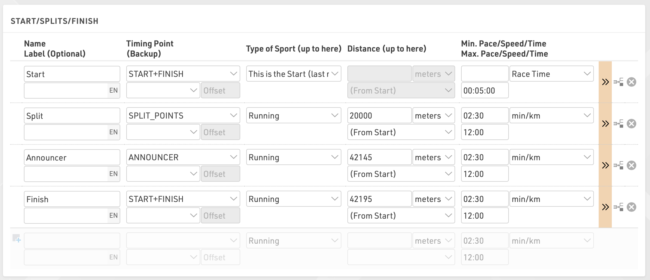Click the branch icon in Split row
650x280 pixels.
(x=618, y=124)
